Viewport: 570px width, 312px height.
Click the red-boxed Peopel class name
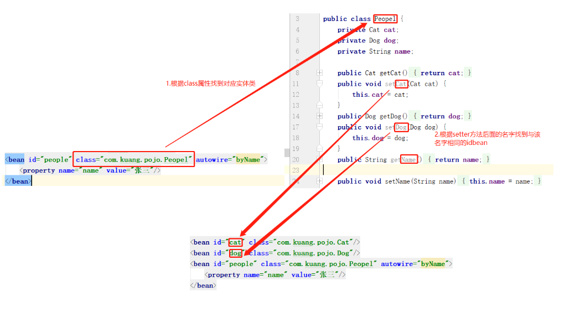tap(385, 19)
